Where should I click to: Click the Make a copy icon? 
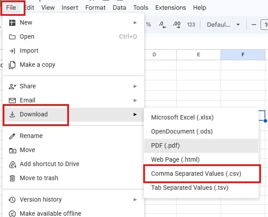click(12, 65)
